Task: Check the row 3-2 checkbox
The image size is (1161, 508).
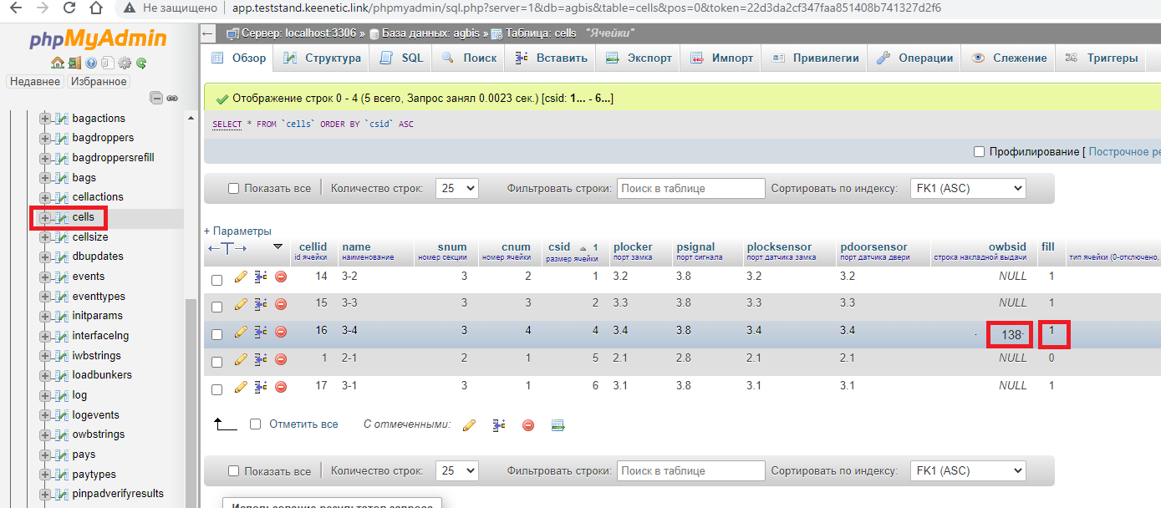Action: [216, 280]
